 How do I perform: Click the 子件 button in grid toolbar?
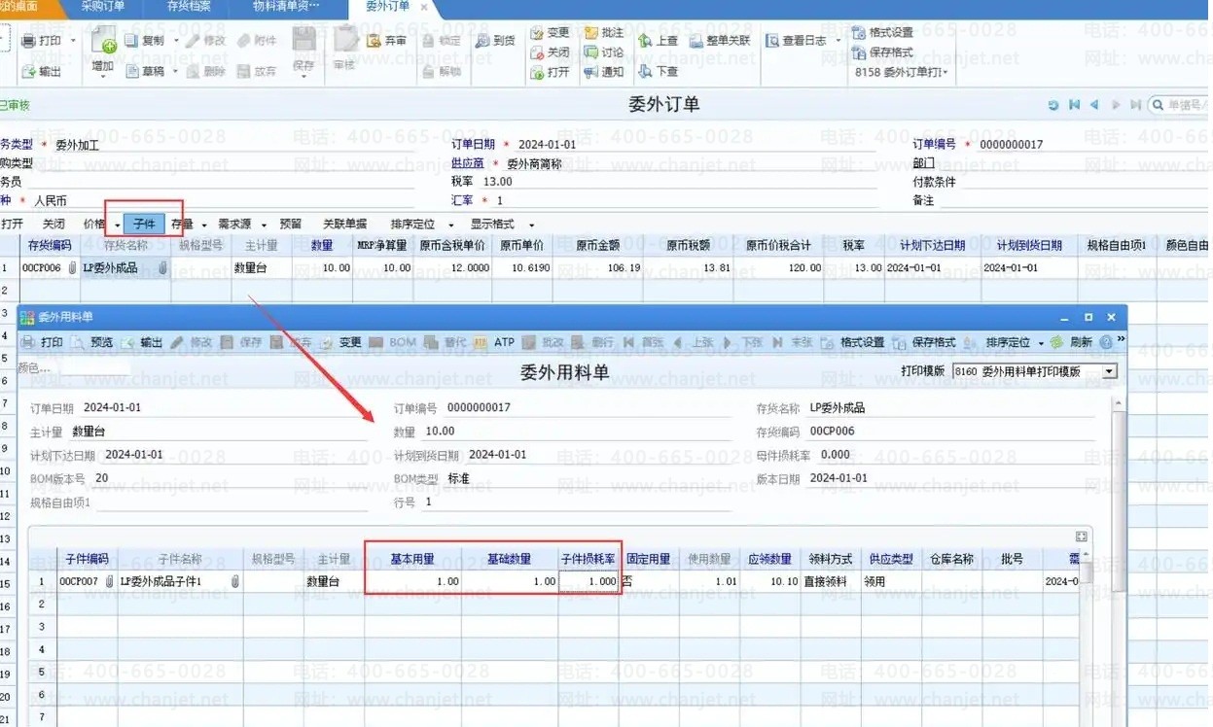click(x=144, y=224)
